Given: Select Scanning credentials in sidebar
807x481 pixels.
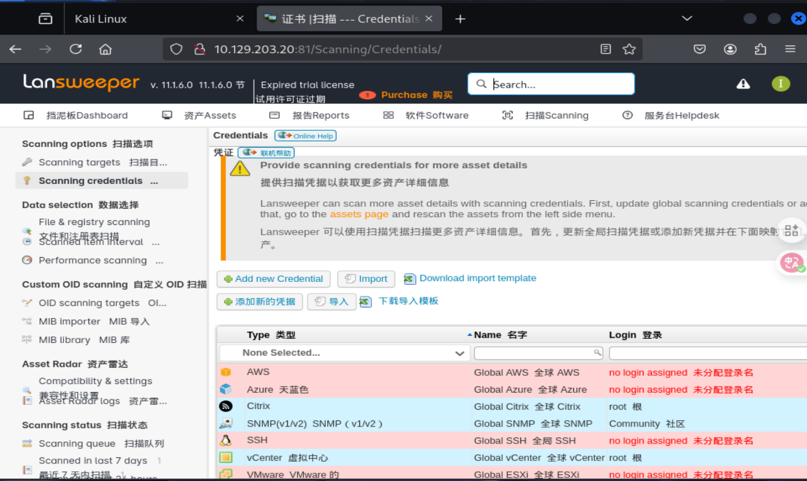Looking at the screenshot, I should (x=102, y=180).
